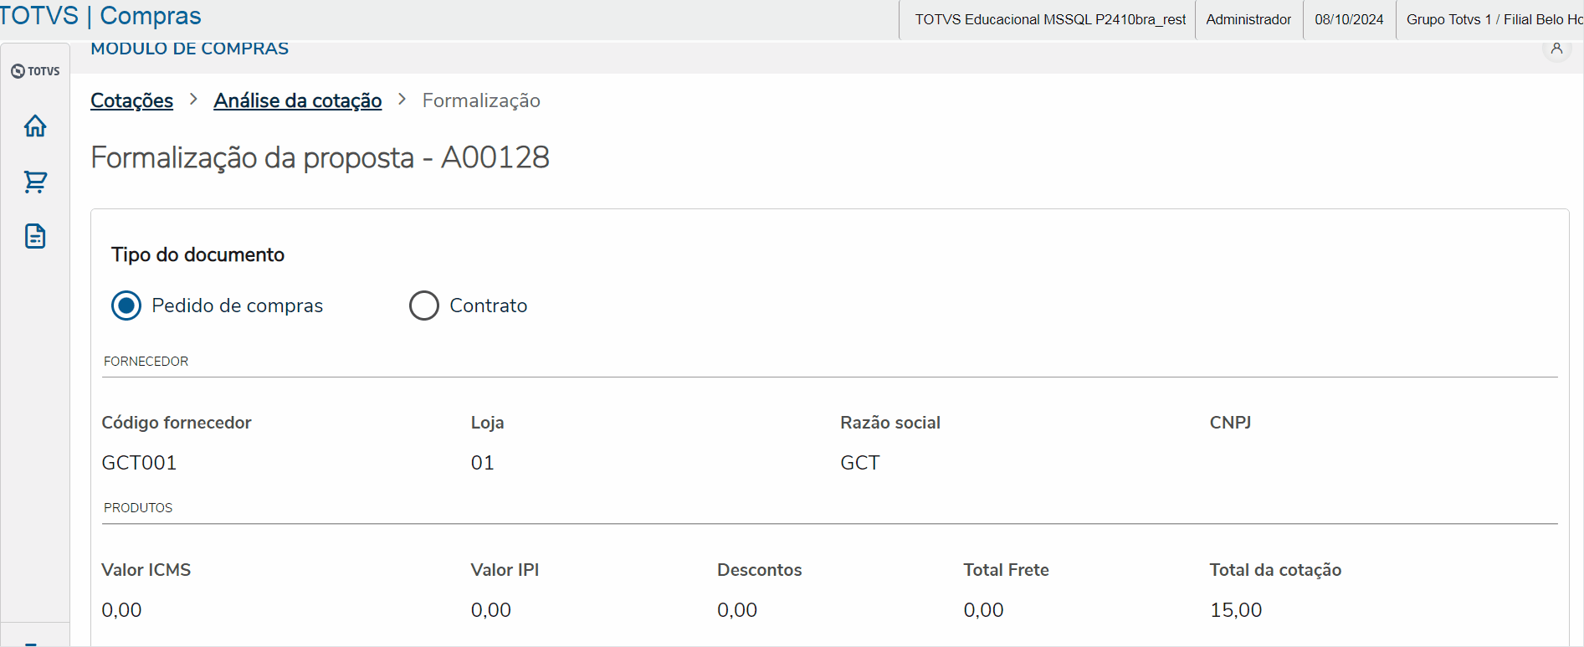Open the Home icon in sidebar

35,126
